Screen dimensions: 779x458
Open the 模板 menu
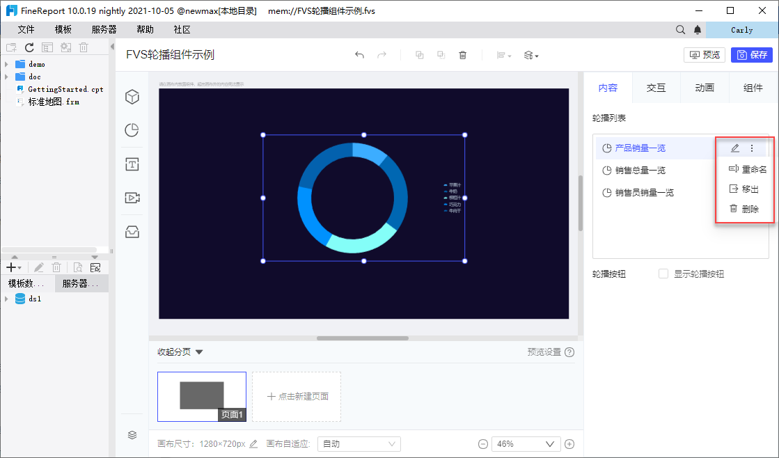pyautogui.click(x=63, y=30)
